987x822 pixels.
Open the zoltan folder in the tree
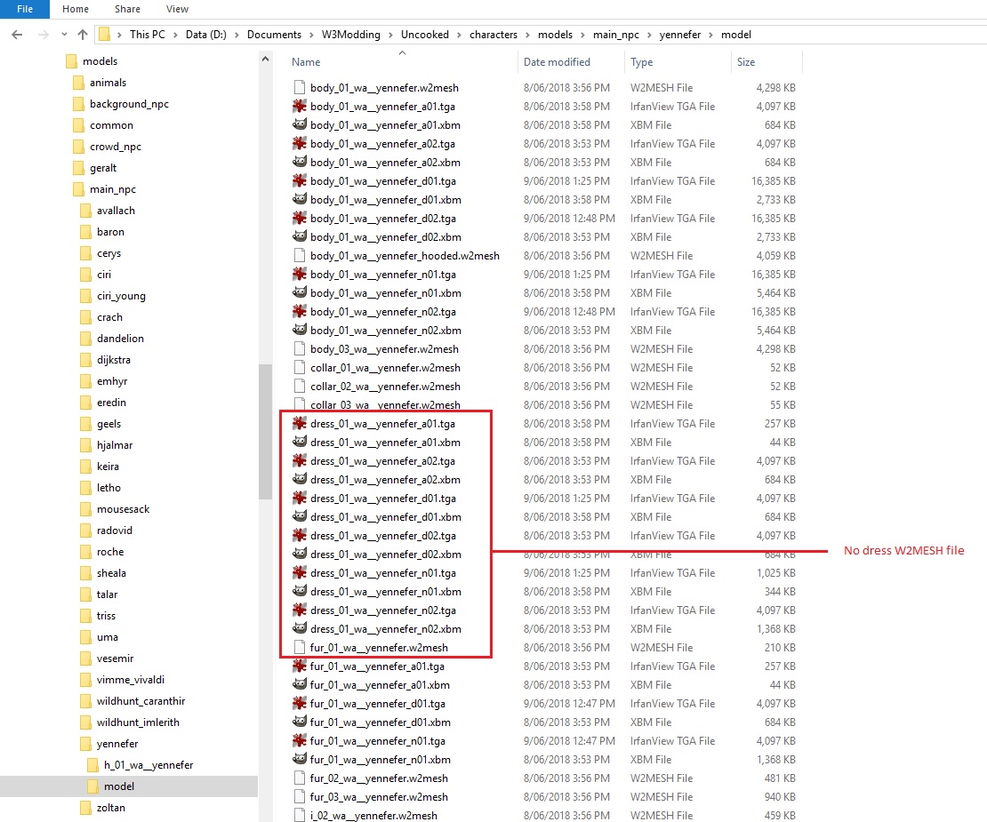click(x=111, y=808)
